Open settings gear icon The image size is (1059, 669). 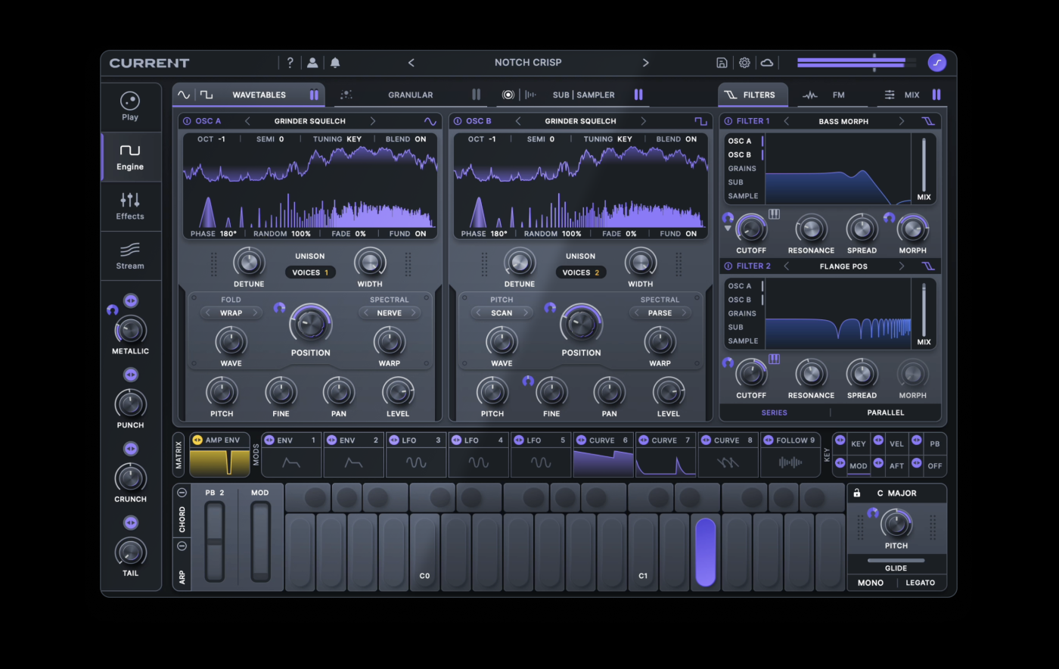tap(744, 63)
